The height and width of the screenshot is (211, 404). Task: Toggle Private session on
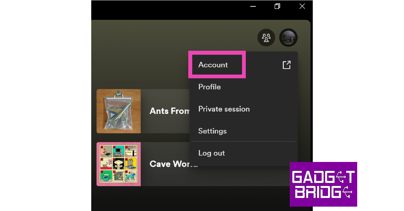tap(224, 109)
